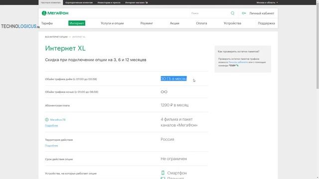The image size is (319, 179).
Task: Open the Тарифы menu
Action: pyautogui.click(x=47, y=23)
